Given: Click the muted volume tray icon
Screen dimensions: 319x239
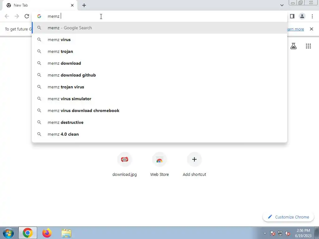Looking at the screenshot, I should [288, 233].
